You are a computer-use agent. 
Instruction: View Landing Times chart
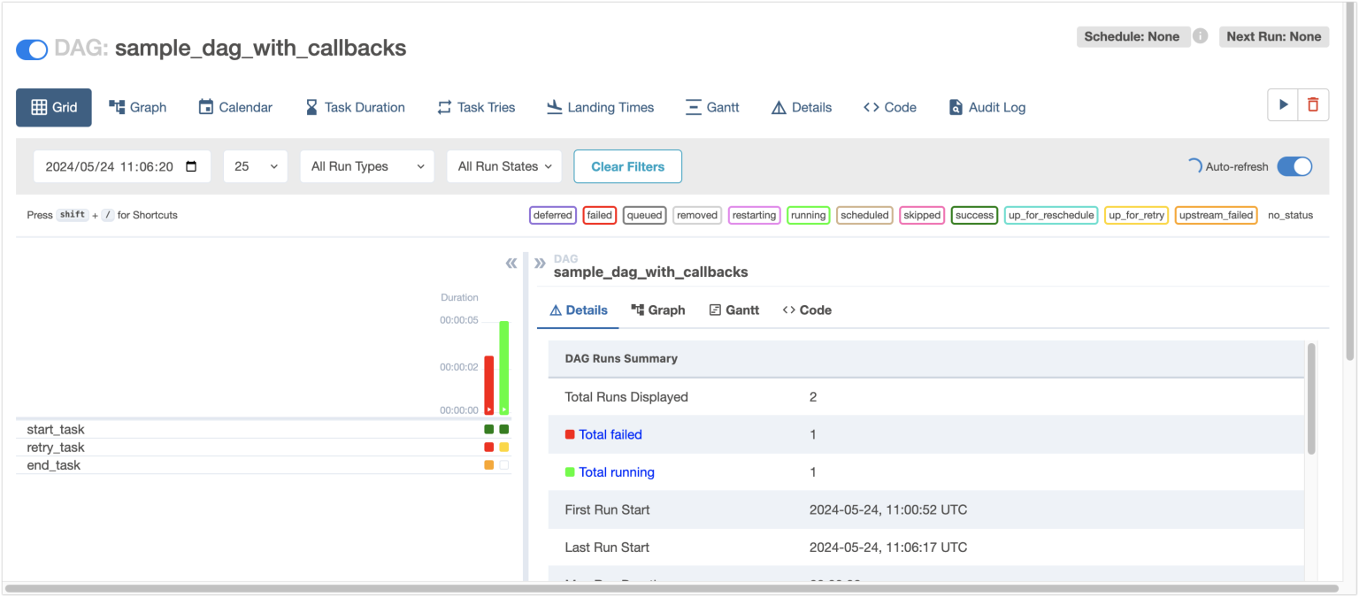click(600, 107)
